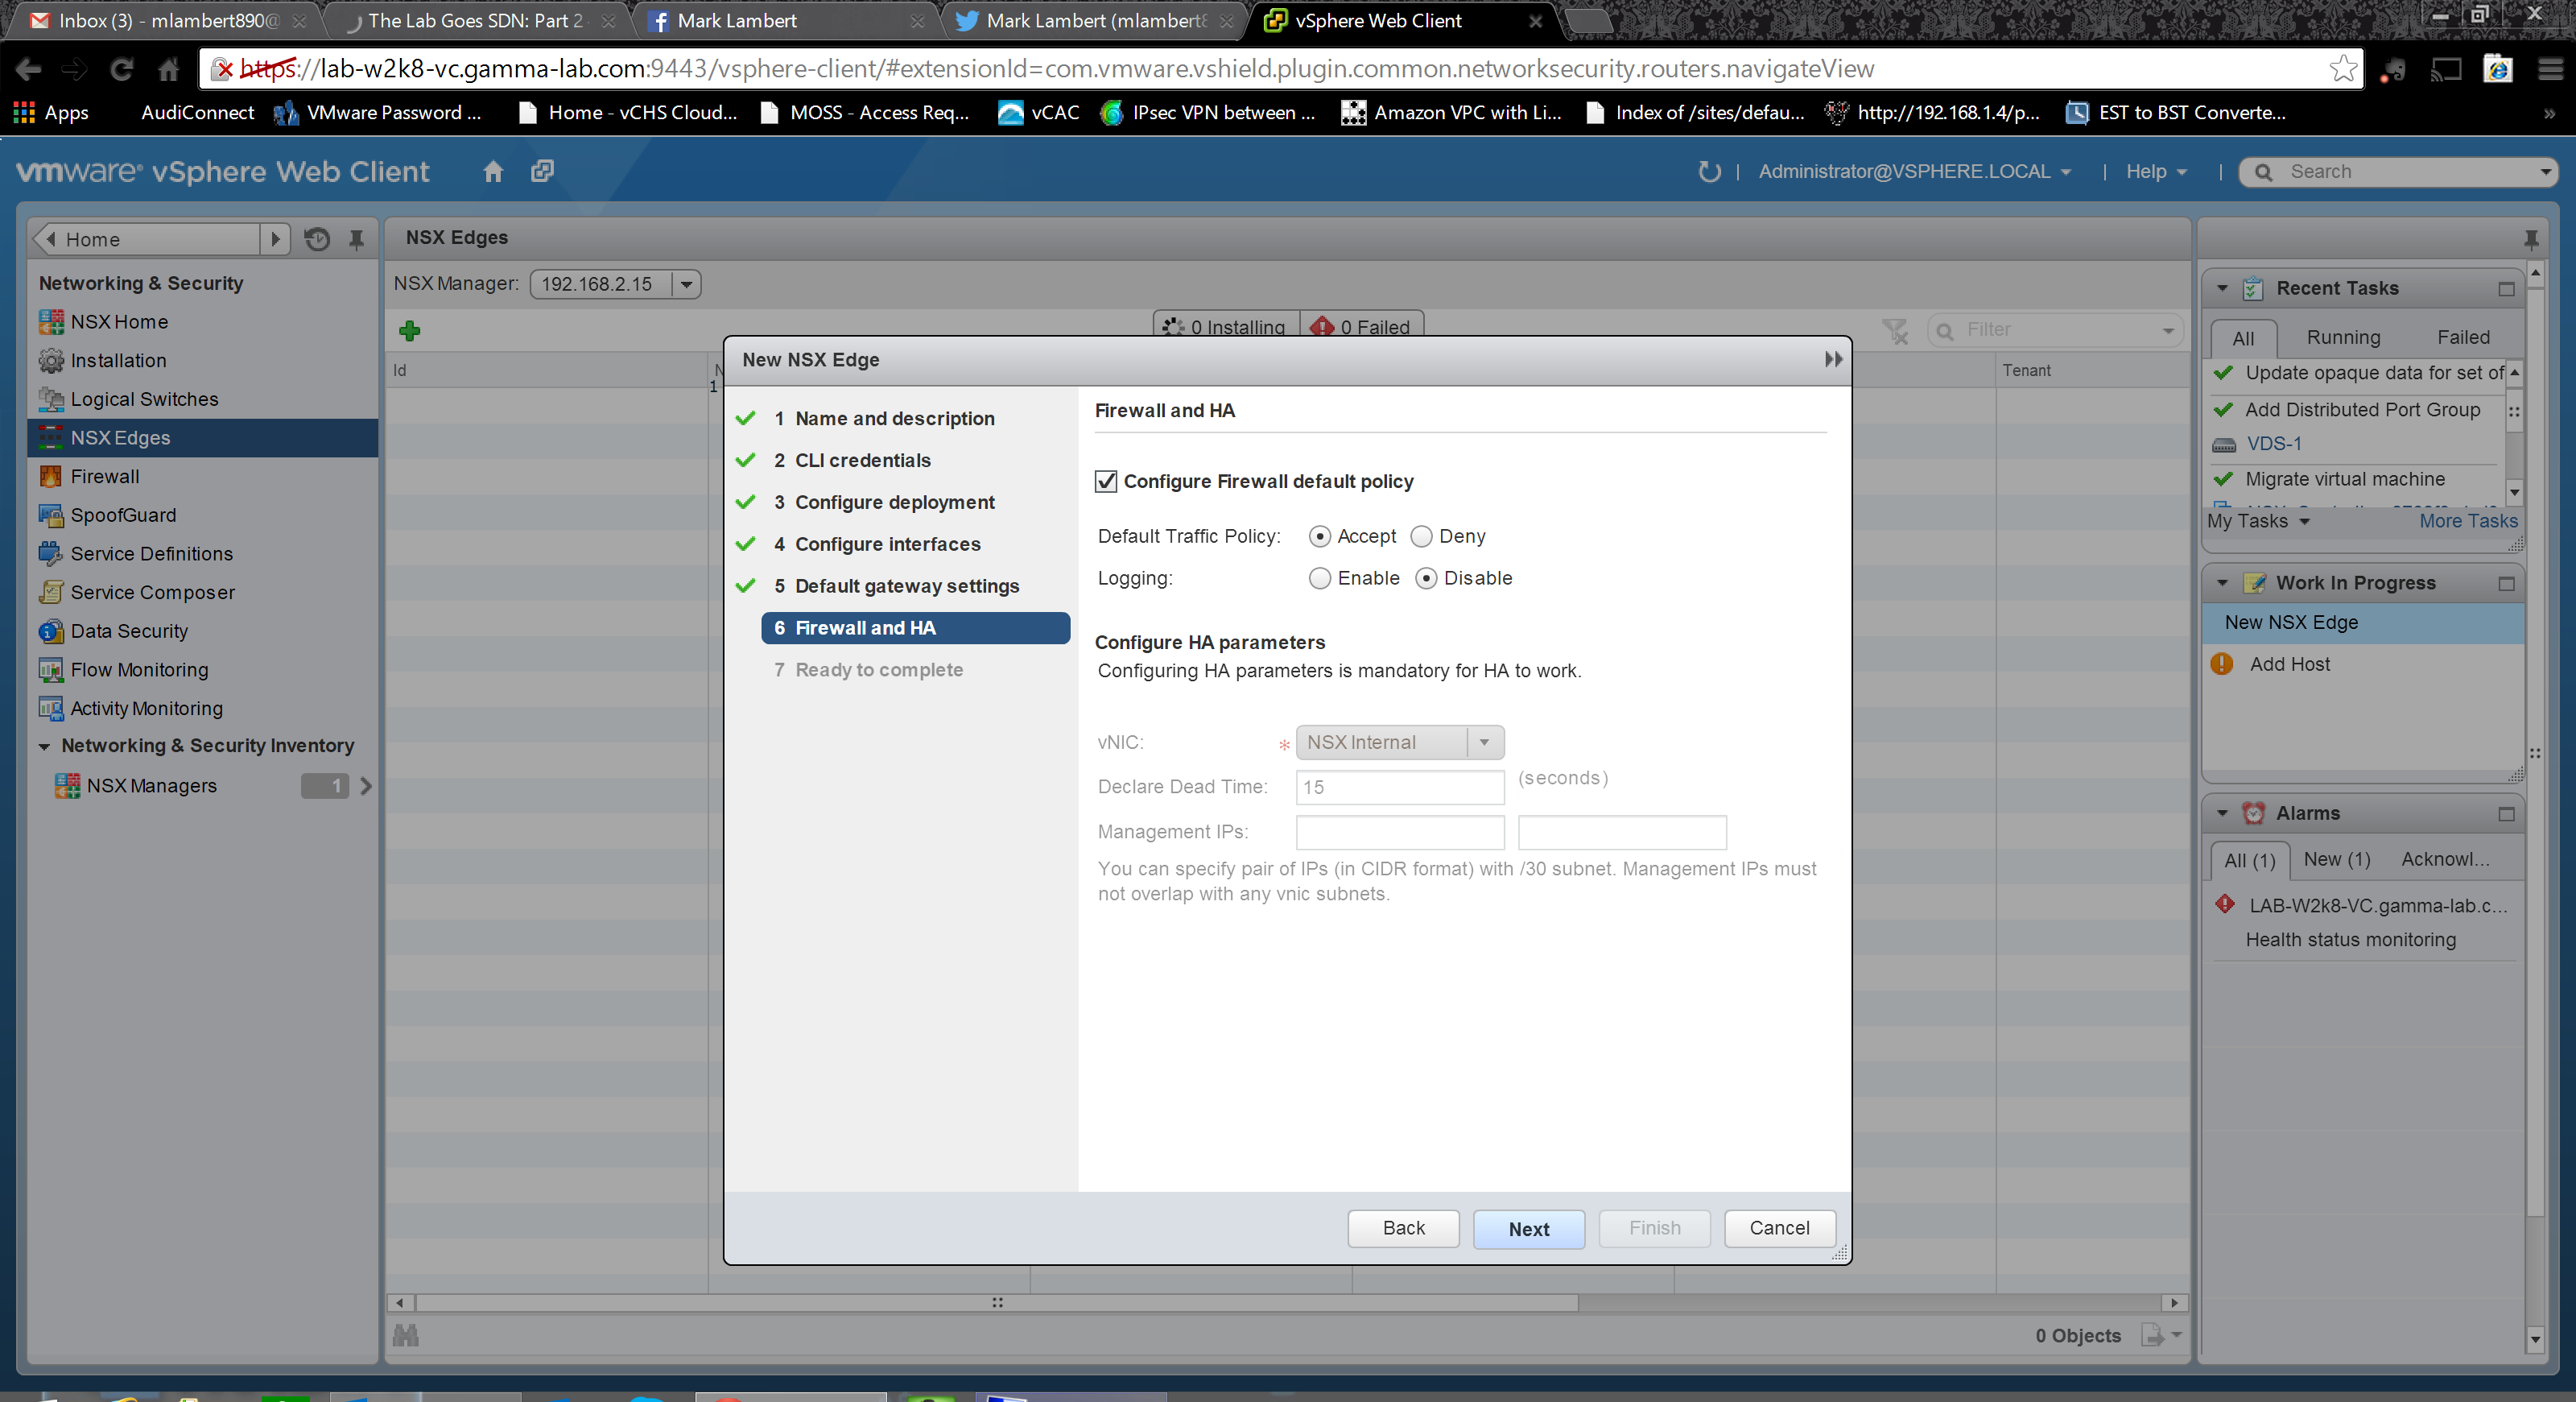Click the history icon in navigator
The width and height of the screenshot is (2576, 1402).
317,239
